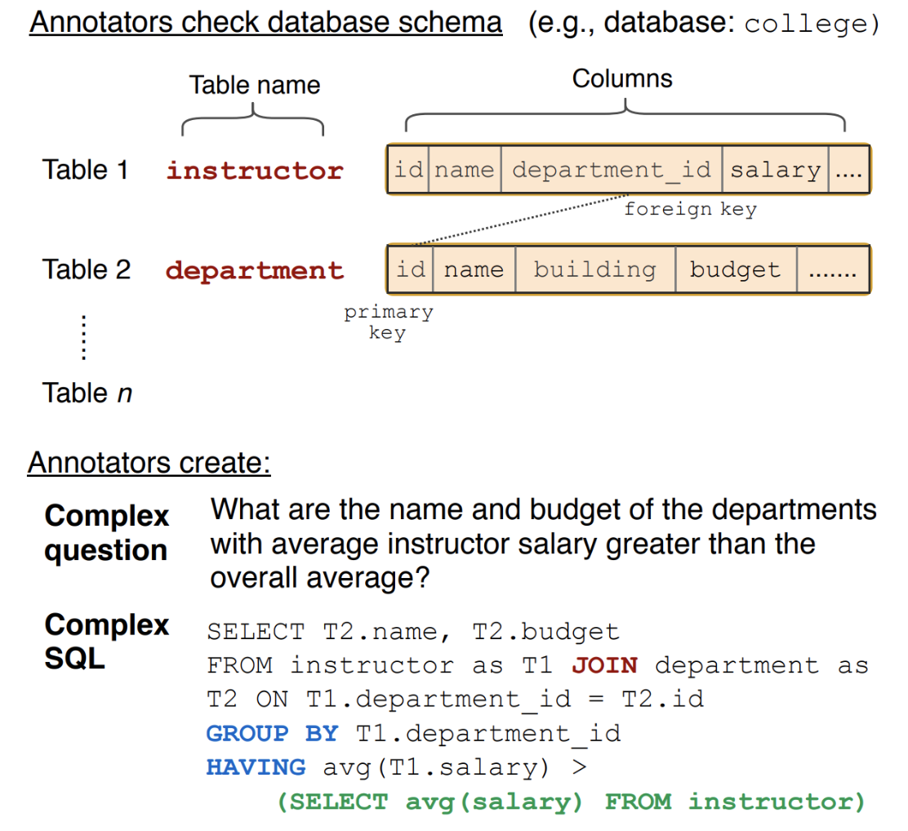Select the red instructor table name
The width and height of the screenshot is (908, 831).
[x=255, y=171]
